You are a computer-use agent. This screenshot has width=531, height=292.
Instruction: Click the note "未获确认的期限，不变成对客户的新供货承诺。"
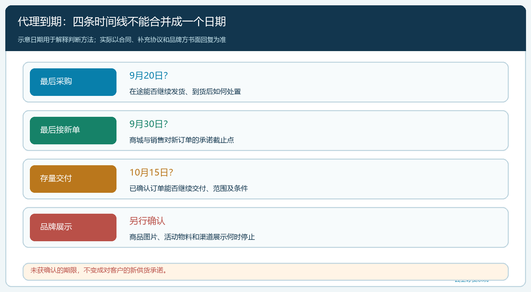click(x=99, y=270)
